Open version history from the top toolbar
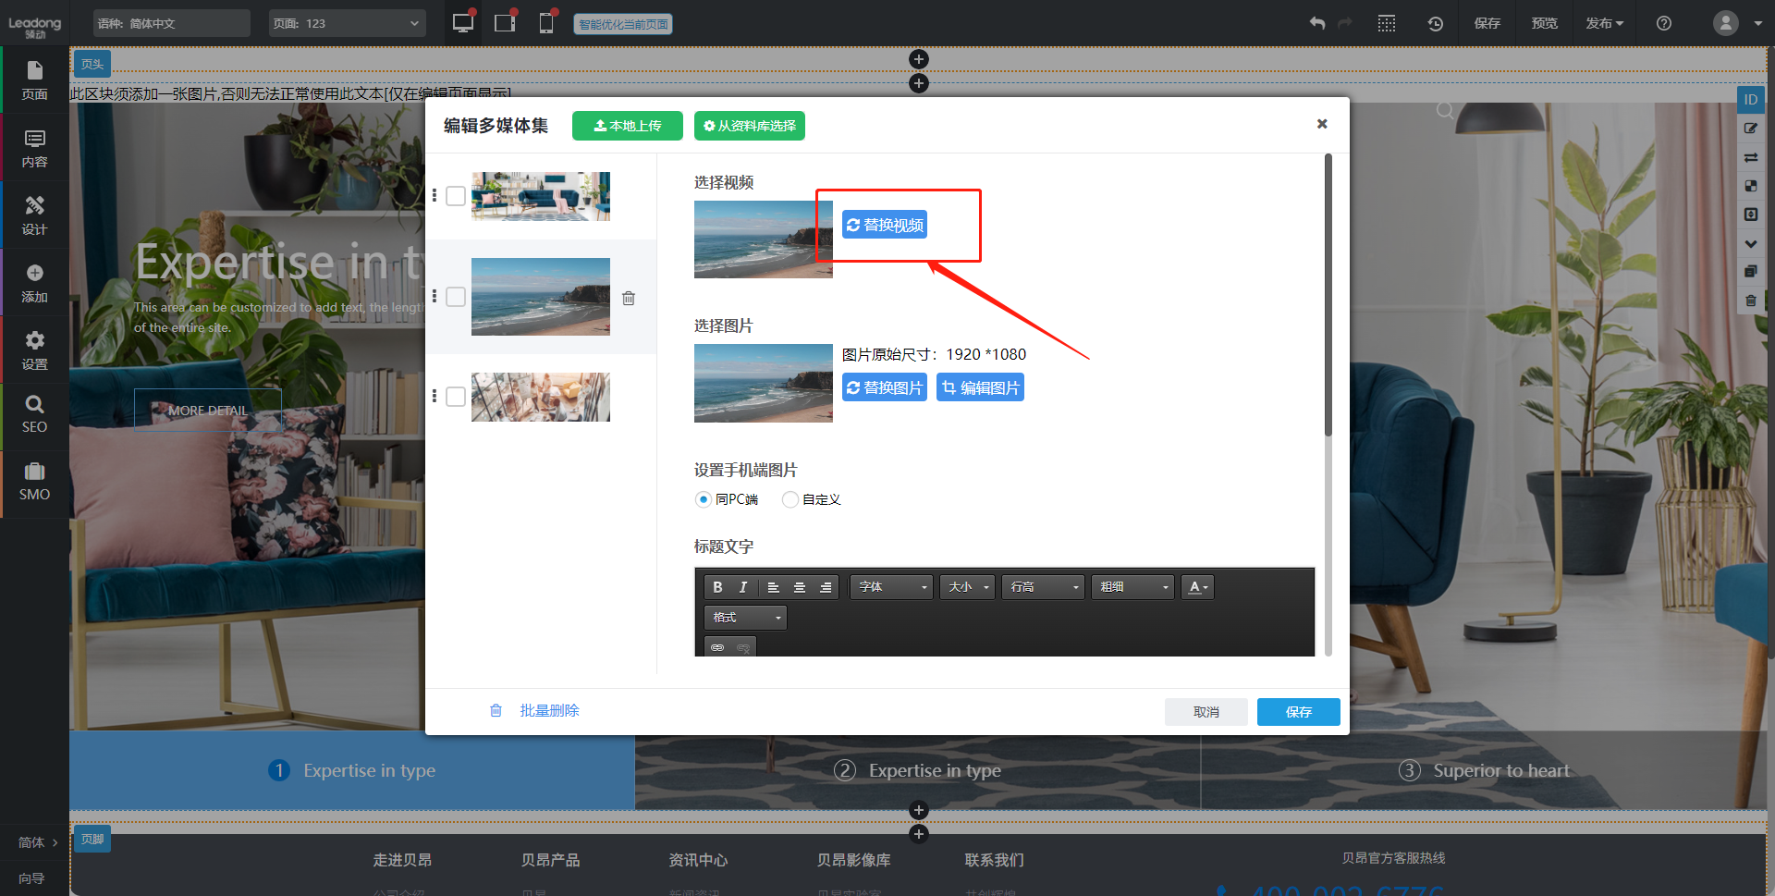 point(1435,23)
